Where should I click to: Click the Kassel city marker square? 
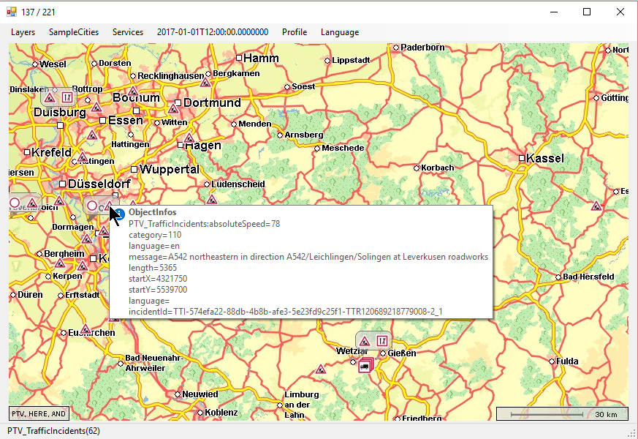tap(522, 158)
